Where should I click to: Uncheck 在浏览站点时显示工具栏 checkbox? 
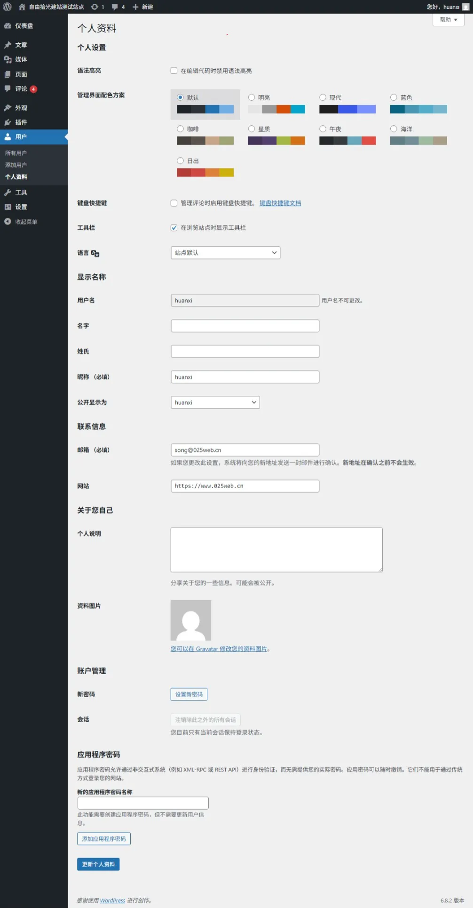pyautogui.click(x=174, y=228)
